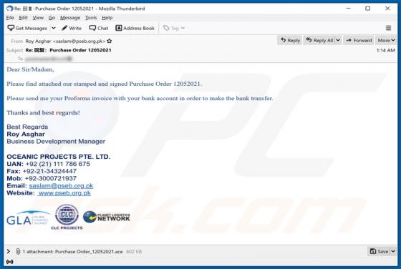The image size is (401, 269).
Task: Minimize the Thunderbird window
Action: point(348,9)
